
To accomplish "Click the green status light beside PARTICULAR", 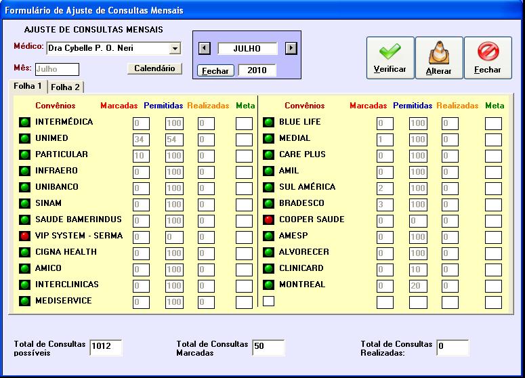I will [x=24, y=154].
